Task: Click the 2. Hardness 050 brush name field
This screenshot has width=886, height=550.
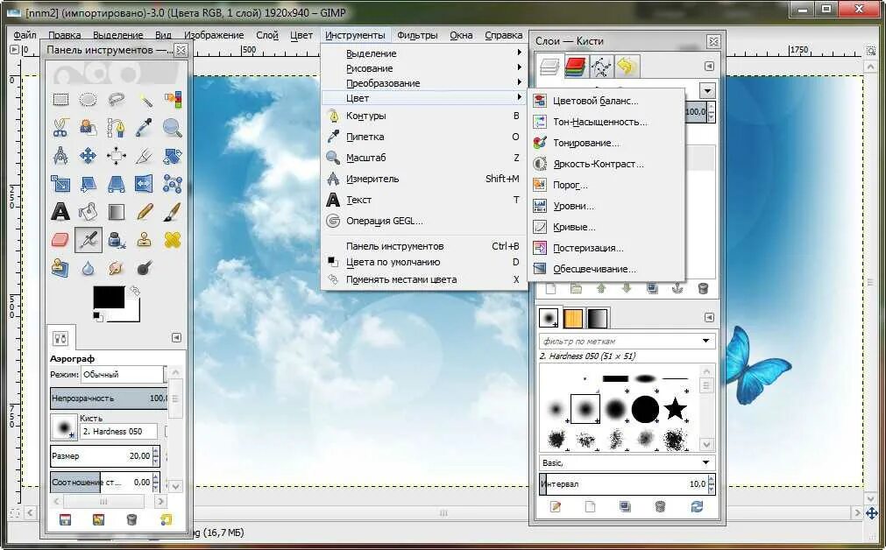Action: pyautogui.click(x=118, y=432)
